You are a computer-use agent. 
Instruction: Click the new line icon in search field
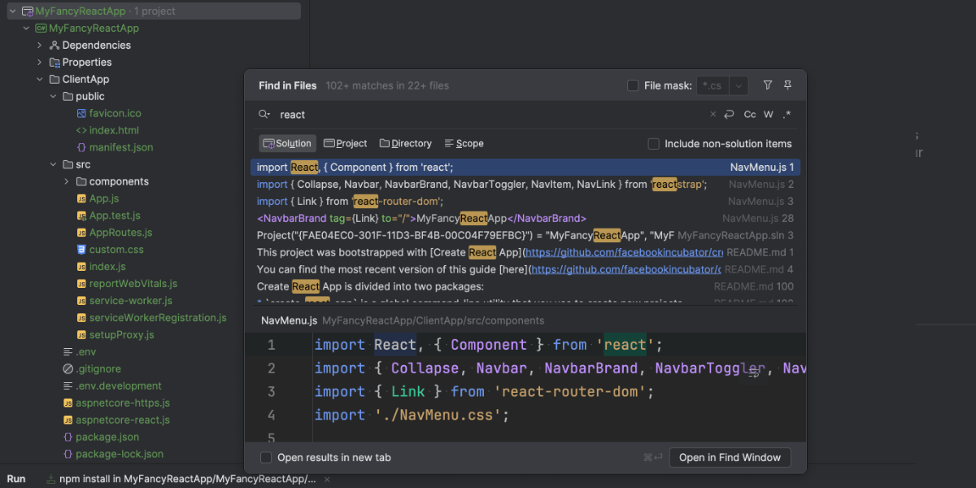(730, 115)
